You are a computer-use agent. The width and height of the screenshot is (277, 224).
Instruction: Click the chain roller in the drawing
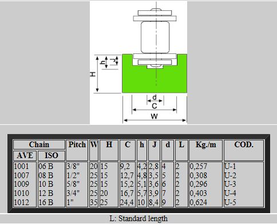155,37
